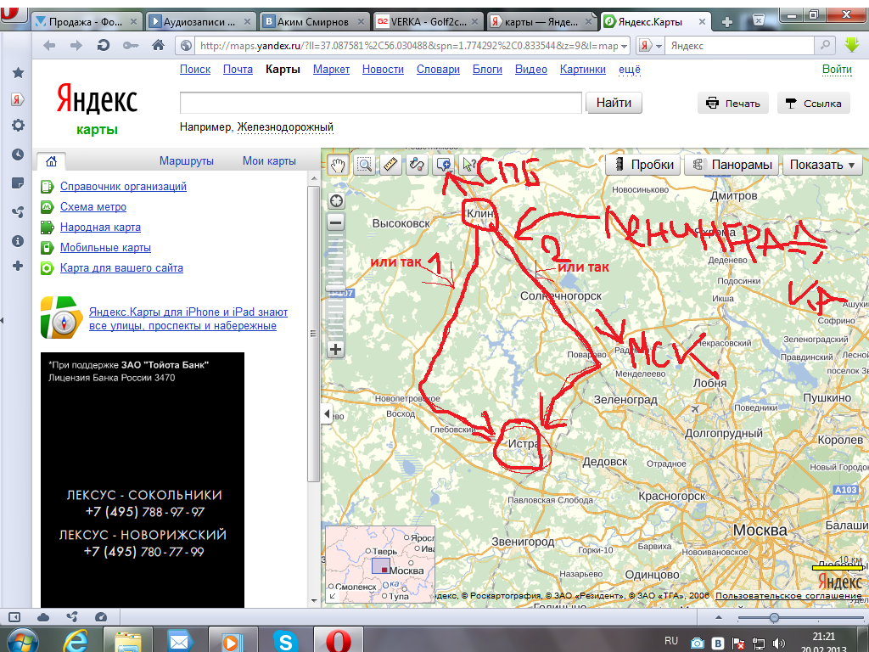The width and height of the screenshot is (869, 652).
Task: Switch to the Аудиозаписи browser tab
Action: [201, 21]
